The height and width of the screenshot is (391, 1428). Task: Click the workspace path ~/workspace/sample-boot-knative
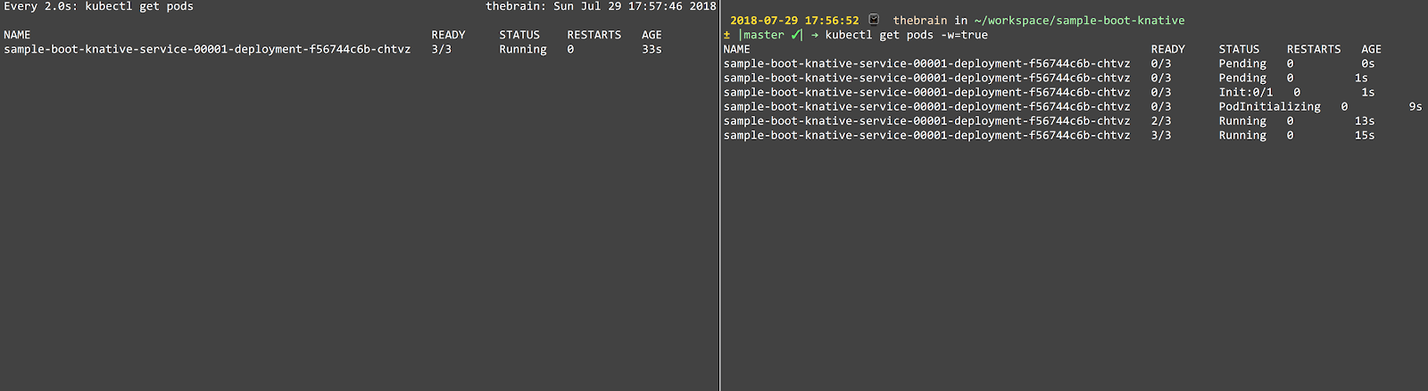click(x=1080, y=20)
